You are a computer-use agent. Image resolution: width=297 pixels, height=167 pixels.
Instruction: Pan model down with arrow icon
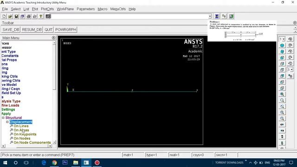(x=282, y=142)
